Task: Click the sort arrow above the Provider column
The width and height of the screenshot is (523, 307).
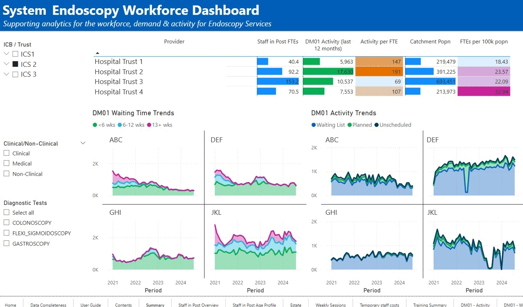Action: pos(98,54)
